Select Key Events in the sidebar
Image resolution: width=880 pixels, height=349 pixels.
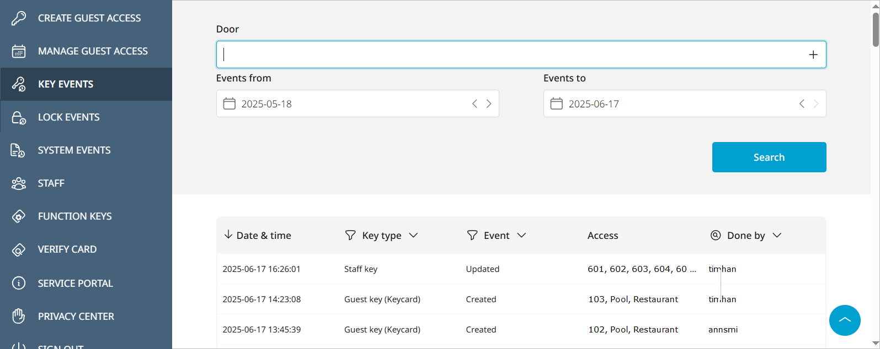click(x=66, y=84)
